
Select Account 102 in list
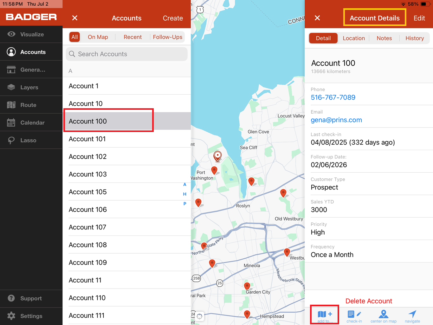pyautogui.click(x=127, y=156)
